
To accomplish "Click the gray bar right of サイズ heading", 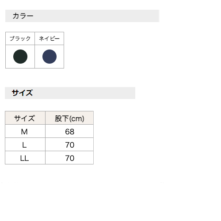I will [x=84, y=93].
